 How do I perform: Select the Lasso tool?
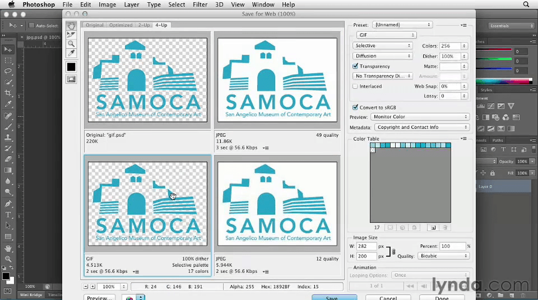click(8, 71)
